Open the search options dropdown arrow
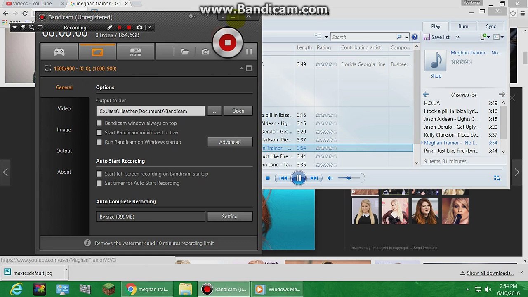Screen dimensions: 528x297 (406, 37)
